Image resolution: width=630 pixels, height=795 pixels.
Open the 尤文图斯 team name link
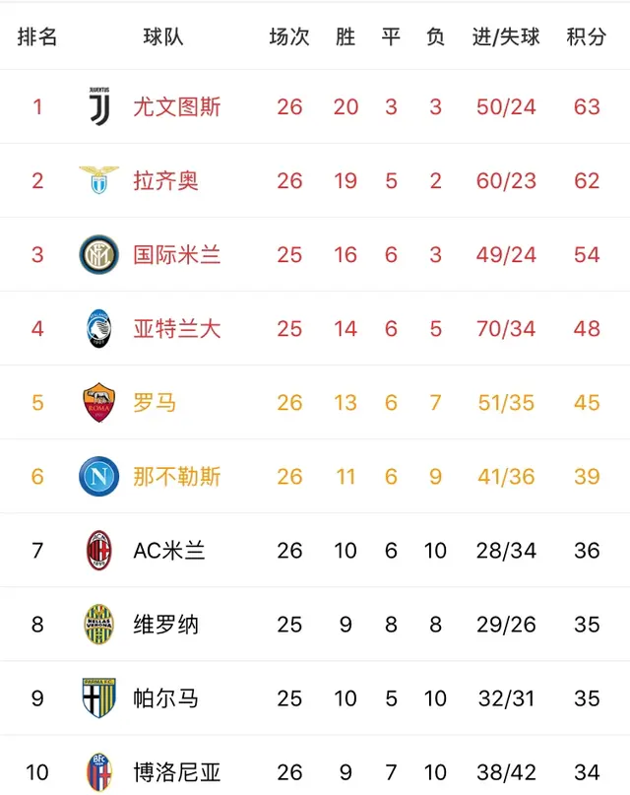point(177,106)
